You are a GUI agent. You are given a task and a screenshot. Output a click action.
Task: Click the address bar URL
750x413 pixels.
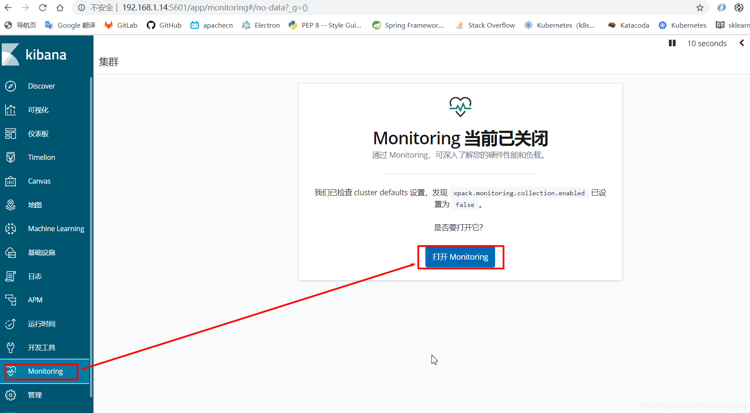[215, 7]
